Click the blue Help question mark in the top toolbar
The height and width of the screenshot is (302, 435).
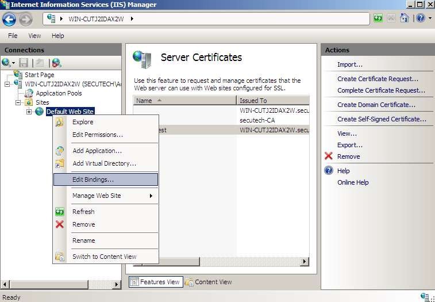421,18
